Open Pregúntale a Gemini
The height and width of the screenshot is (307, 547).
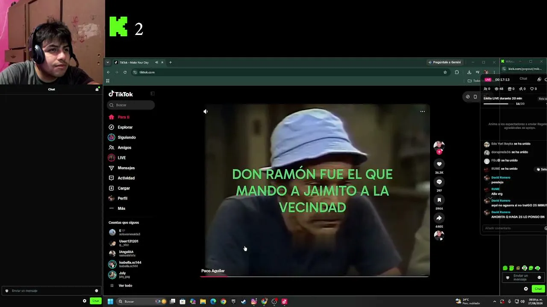tap(444, 62)
